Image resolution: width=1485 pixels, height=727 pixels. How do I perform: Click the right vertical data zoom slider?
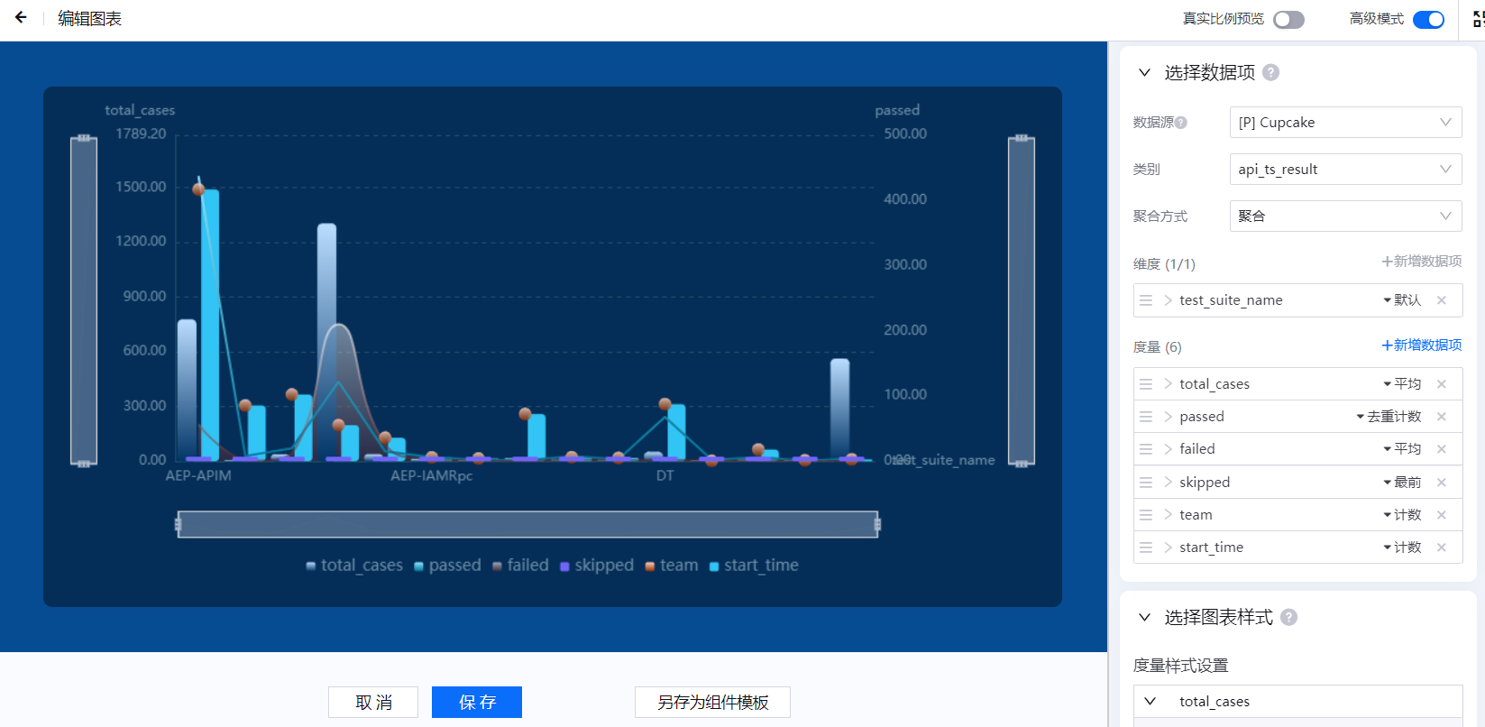pos(1022,300)
